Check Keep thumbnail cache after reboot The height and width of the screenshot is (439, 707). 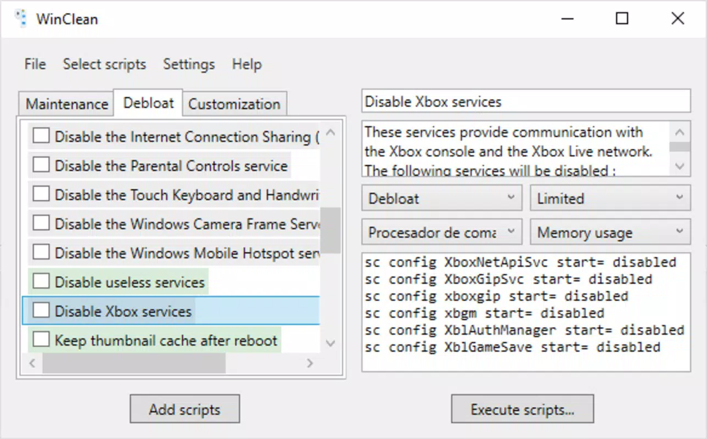pos(41,340)
